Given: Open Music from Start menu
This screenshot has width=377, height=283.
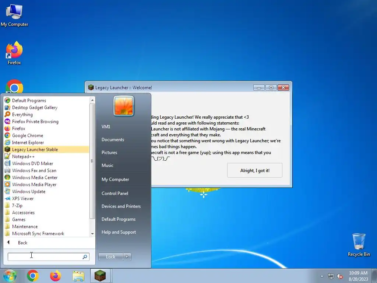Looking at the screenshot, I should coord(107,165).
